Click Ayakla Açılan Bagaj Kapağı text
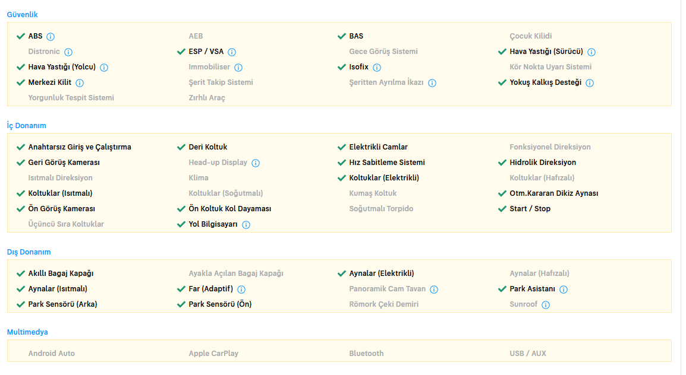Screen dimensions: 686x375 pyautogui.click(x=236, y=274)
